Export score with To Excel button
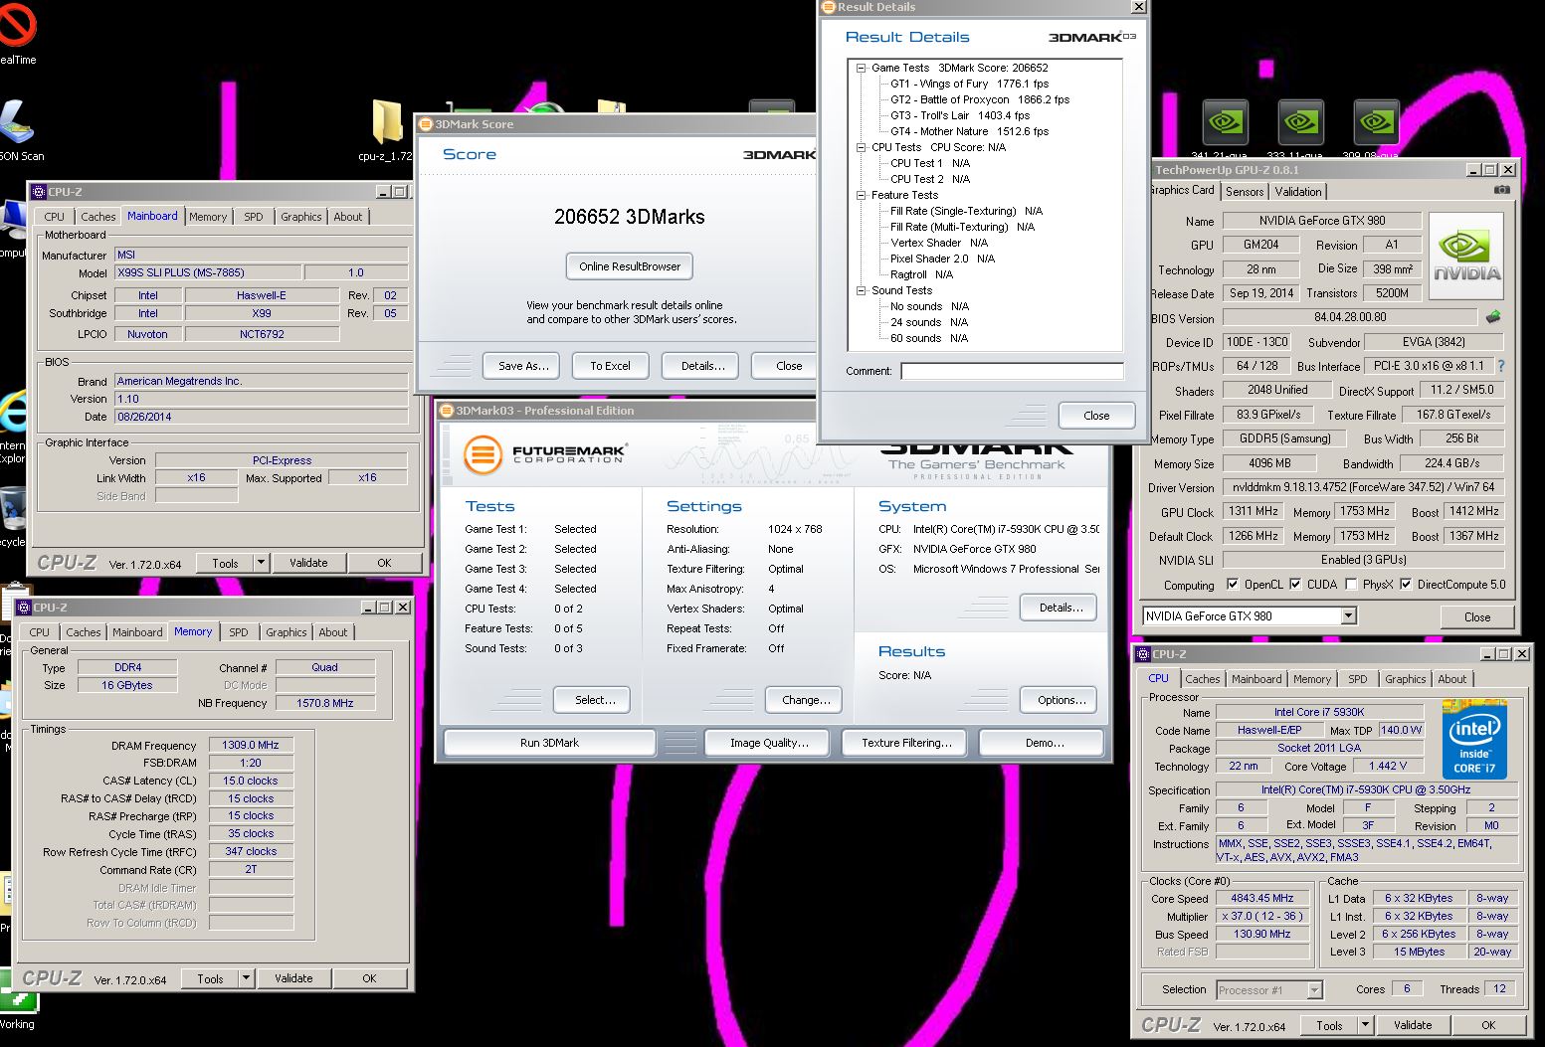Viewport: 1545px width, 1047px height. click(610, 366)
